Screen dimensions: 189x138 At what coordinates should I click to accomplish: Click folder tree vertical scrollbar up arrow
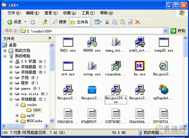(x=52, y=45)
